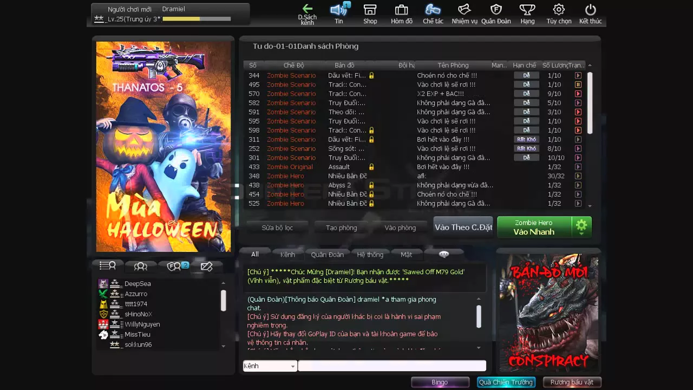This screenshot has width=693, height=390.
Task: Click player list scroll down arrow
Action: pos(223,346)
